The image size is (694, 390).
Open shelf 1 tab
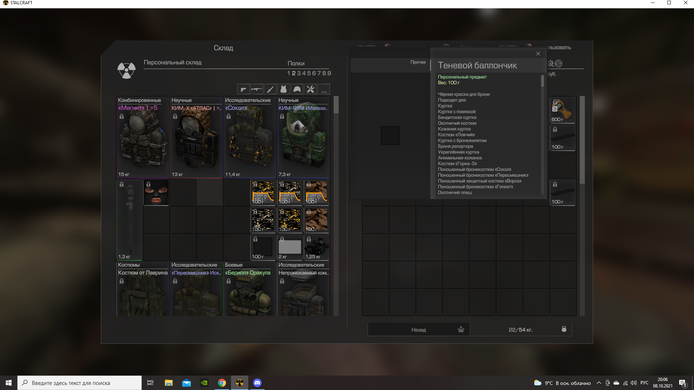289,73
